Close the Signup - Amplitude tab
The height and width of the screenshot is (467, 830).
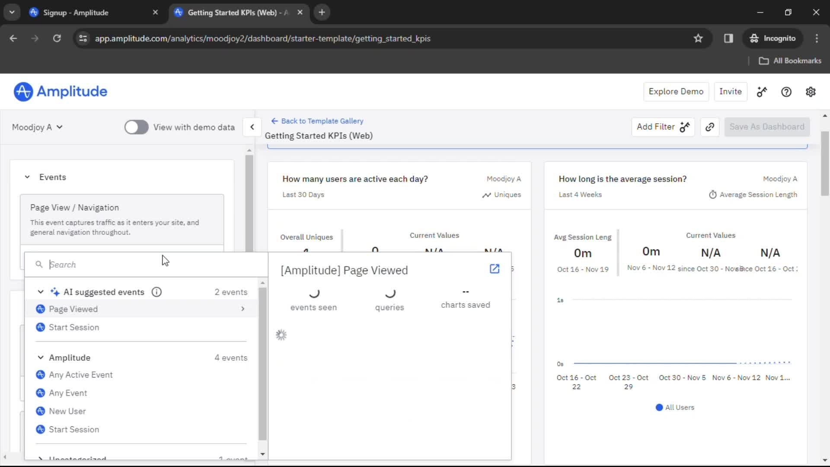click(x=155, y=13)
